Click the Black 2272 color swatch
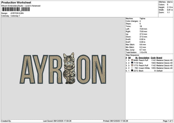174x123 pixels. (132, 70)
